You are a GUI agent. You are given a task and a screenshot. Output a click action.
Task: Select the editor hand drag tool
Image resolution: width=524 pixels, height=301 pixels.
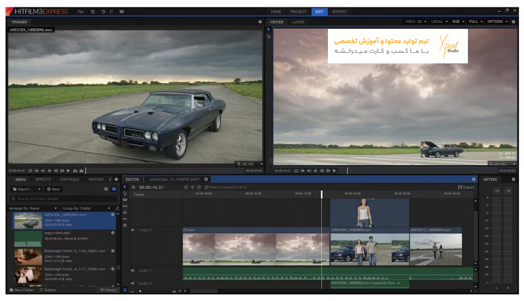[x=125, y=193]
